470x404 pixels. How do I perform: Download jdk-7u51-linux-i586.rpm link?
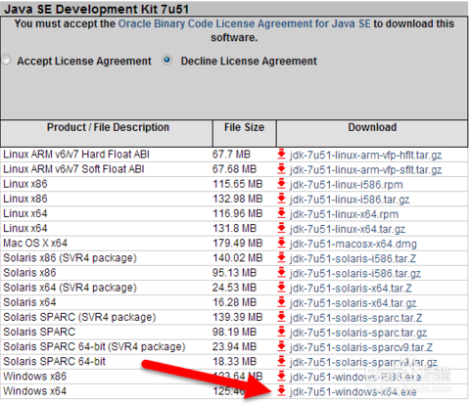pyautogui.click(x=347, y=185)
